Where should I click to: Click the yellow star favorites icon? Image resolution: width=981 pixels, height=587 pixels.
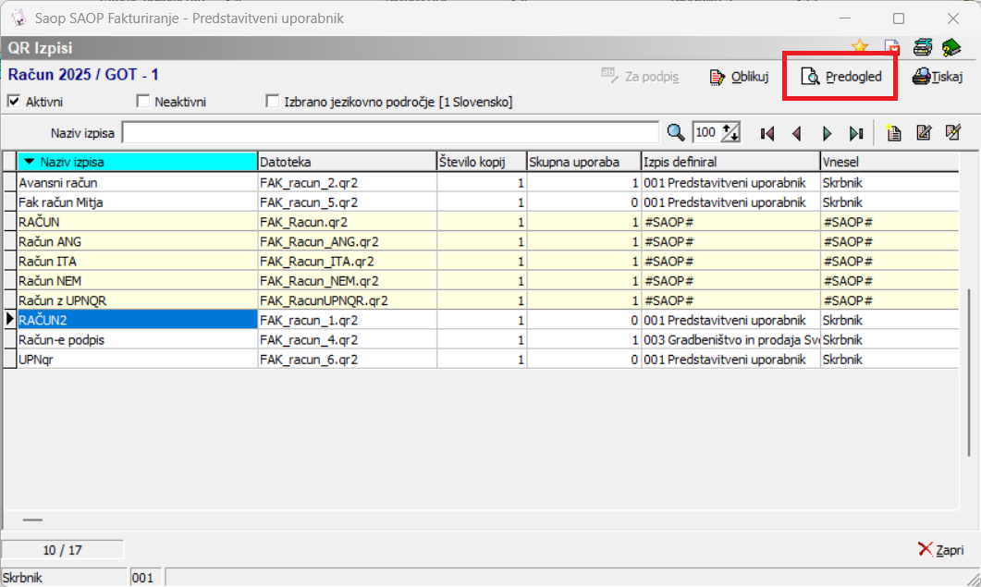860,46
